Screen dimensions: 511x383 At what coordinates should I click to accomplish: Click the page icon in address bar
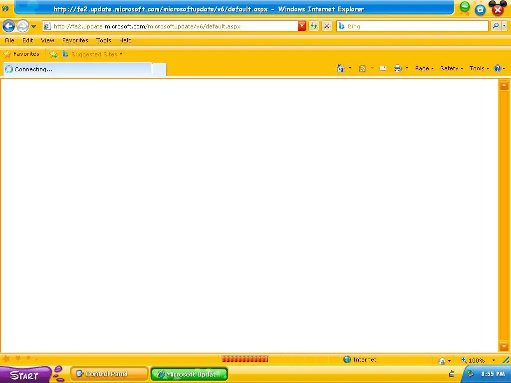47,26
